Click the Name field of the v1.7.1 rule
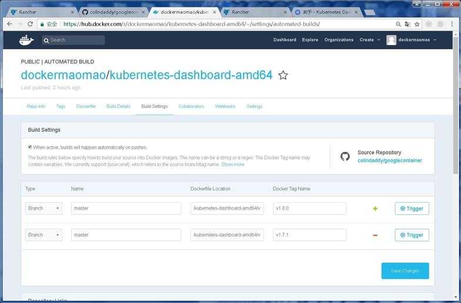The height and width of the screenshot is (303, 461). tap(126, 235)
